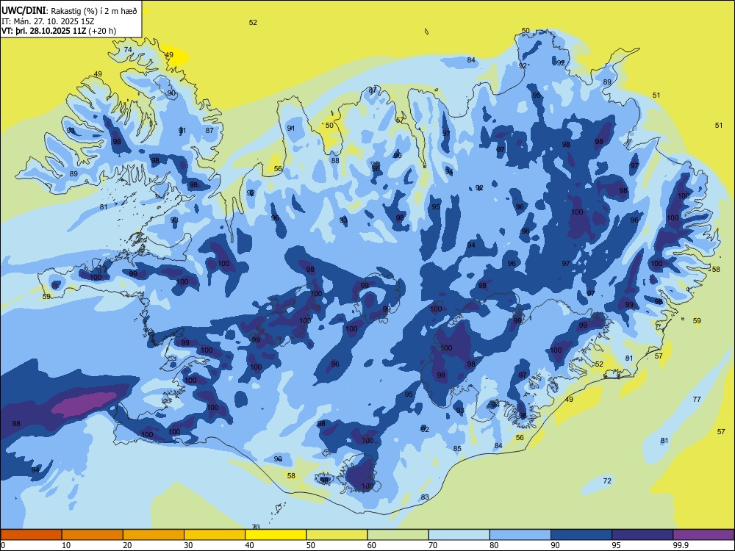This screenshot has width=735, height=551.
Task: Click the map value '83' near the south coast
Action: click(425, 497)
